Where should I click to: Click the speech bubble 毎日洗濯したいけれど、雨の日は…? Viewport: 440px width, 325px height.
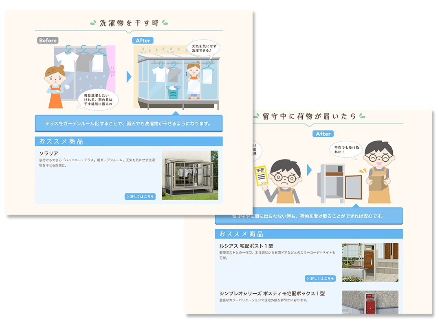(98, 100)
